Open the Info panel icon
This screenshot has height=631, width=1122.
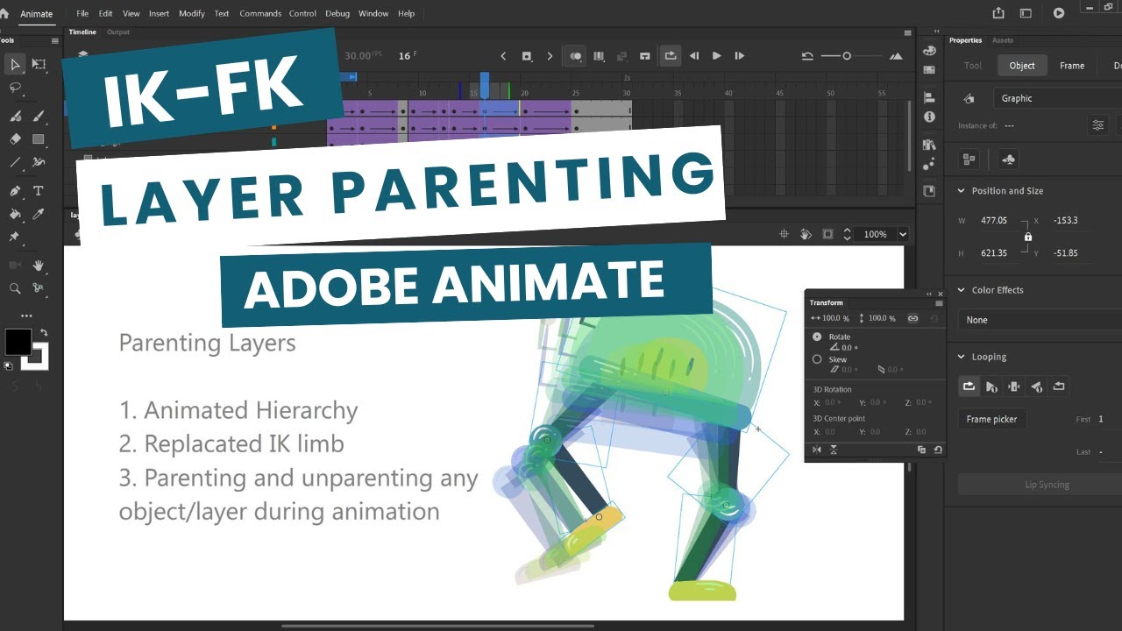(929, 117)
